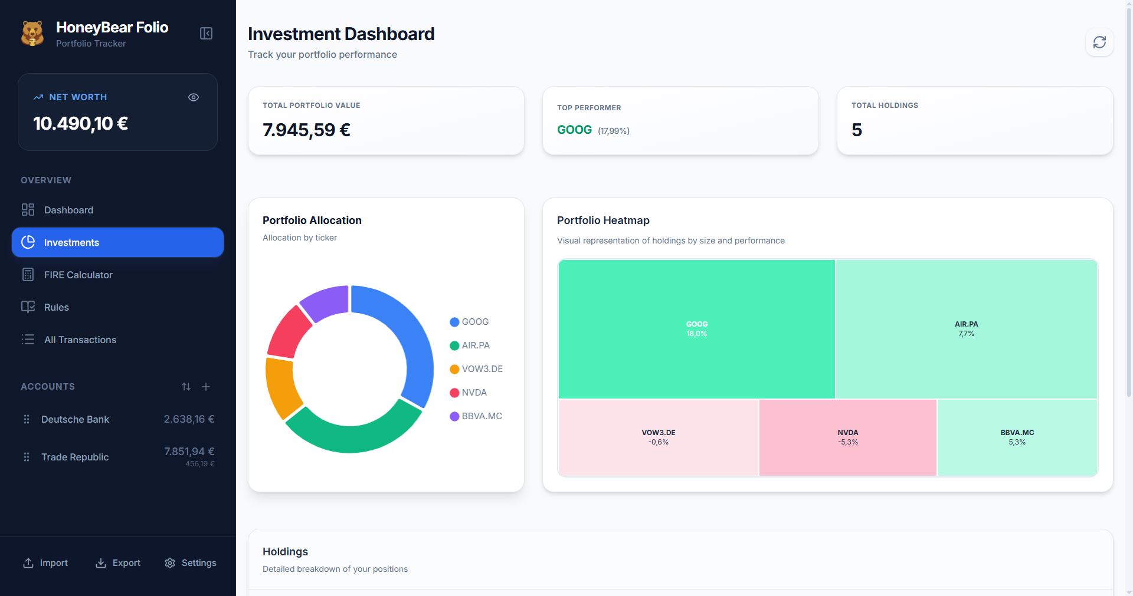
Task: Click the Export button
Action: point(117,562)
